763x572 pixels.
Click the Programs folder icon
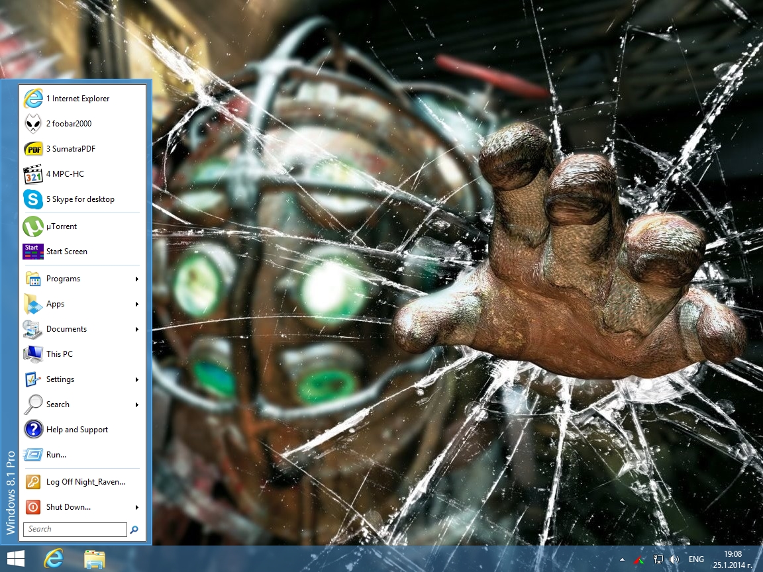pos(33,279)
